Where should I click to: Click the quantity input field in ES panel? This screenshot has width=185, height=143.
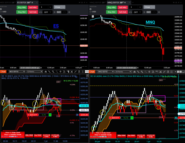pyautogui.click(x=44, y=7)
